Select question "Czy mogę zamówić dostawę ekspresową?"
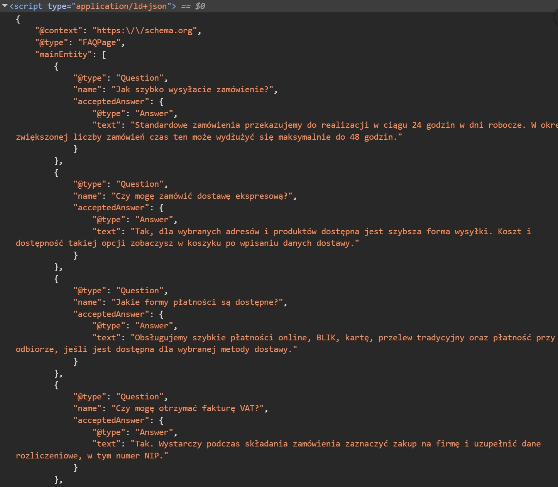 coord(202,196)
